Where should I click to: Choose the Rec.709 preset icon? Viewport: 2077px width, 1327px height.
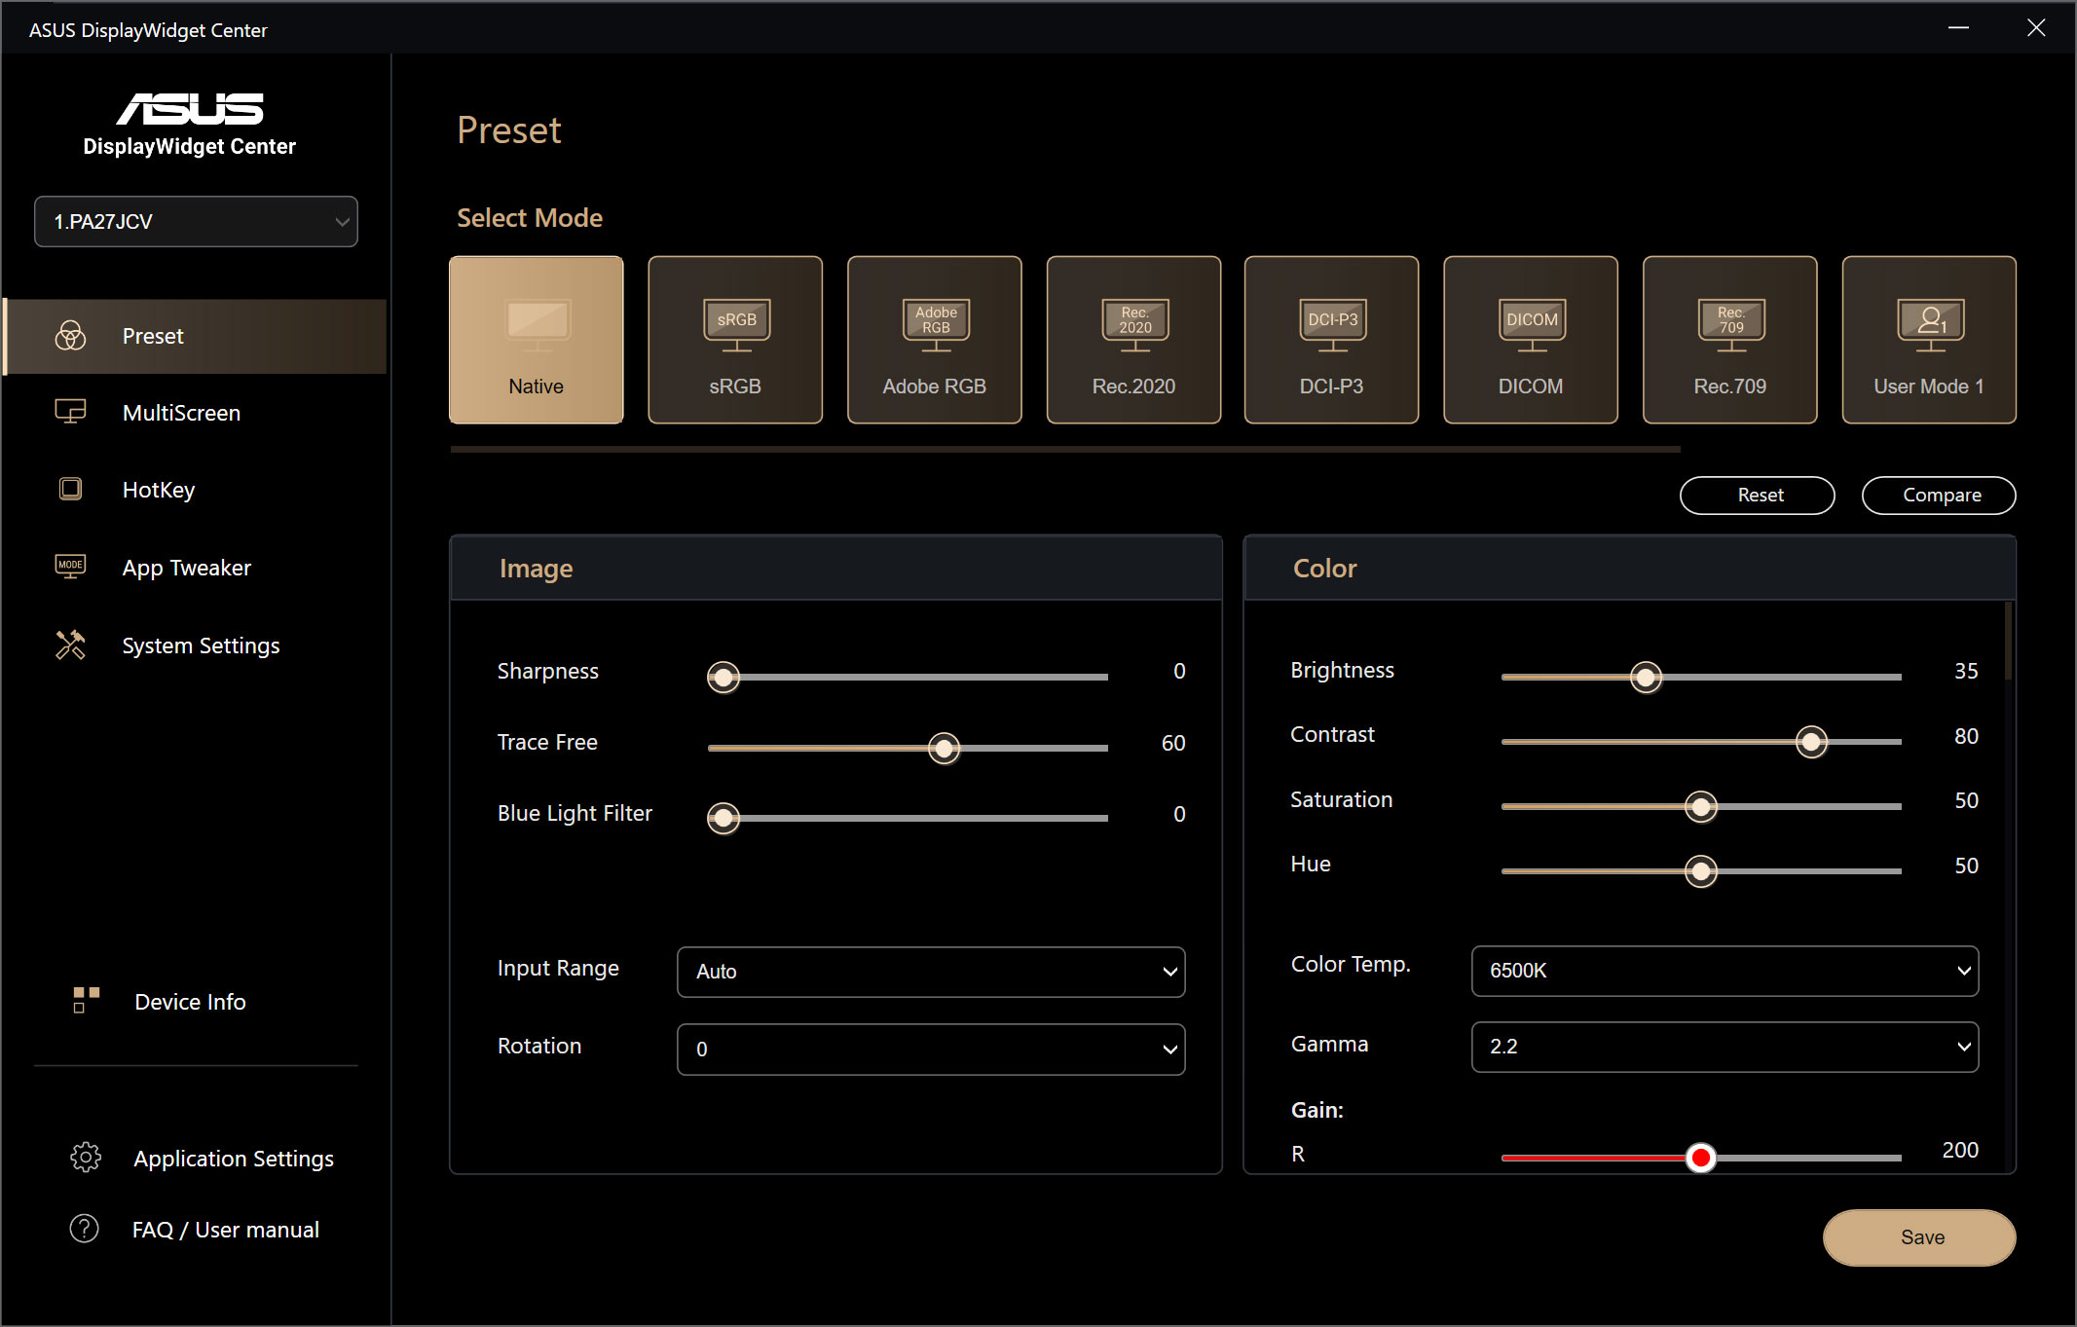click(x=1730, y=323)
